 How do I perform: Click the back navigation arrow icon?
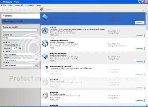coord(7,10)
